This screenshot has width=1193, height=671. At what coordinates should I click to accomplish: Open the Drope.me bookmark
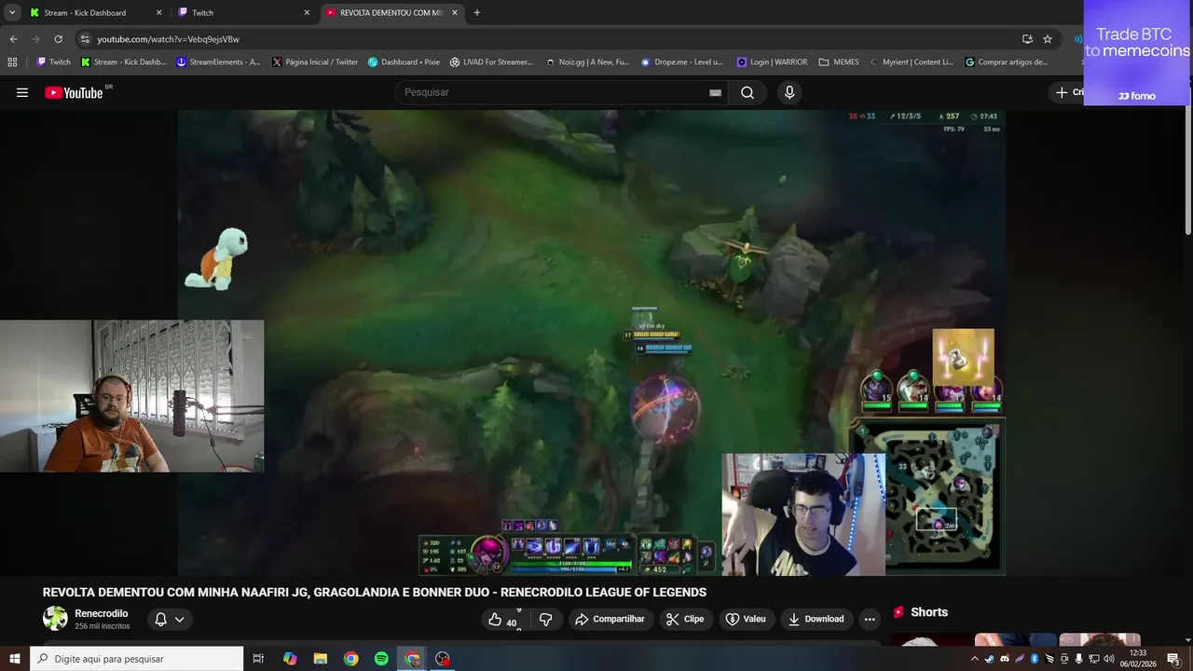point(682,62)
